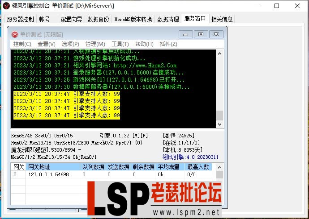Click the gateway table scroll-up arrow

pyautogui.click(x=220, y=167)
